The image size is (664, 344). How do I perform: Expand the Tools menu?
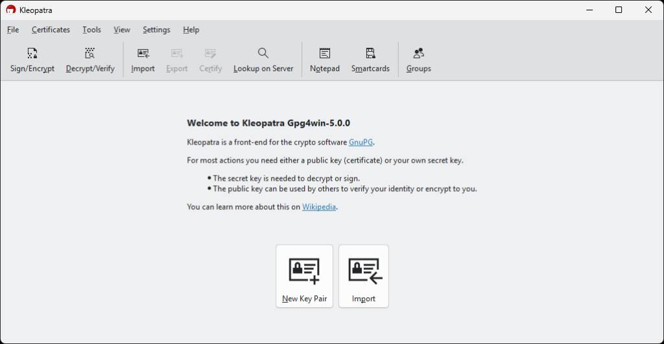pos(91,30)
